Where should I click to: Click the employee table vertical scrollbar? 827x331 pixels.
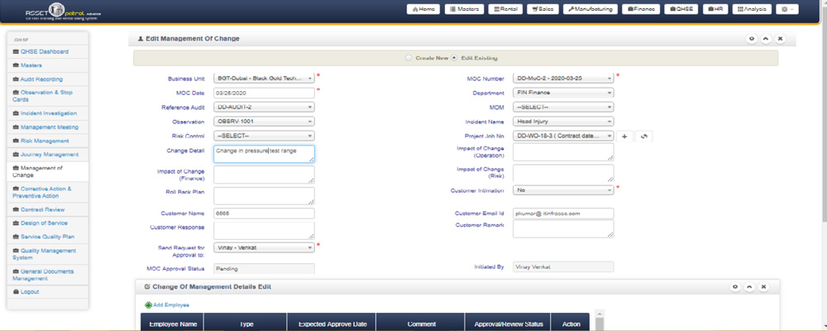[600, 323]
